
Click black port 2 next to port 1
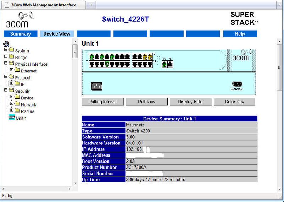[97, 57]
